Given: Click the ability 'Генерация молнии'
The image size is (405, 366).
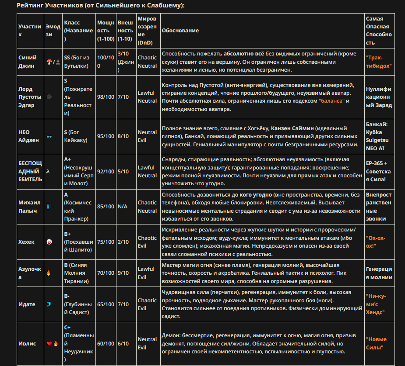Looking at the screenshot, I should tap(379, 273).
